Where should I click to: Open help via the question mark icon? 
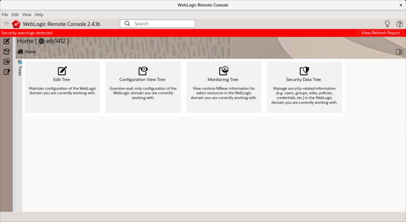(399, 24)
